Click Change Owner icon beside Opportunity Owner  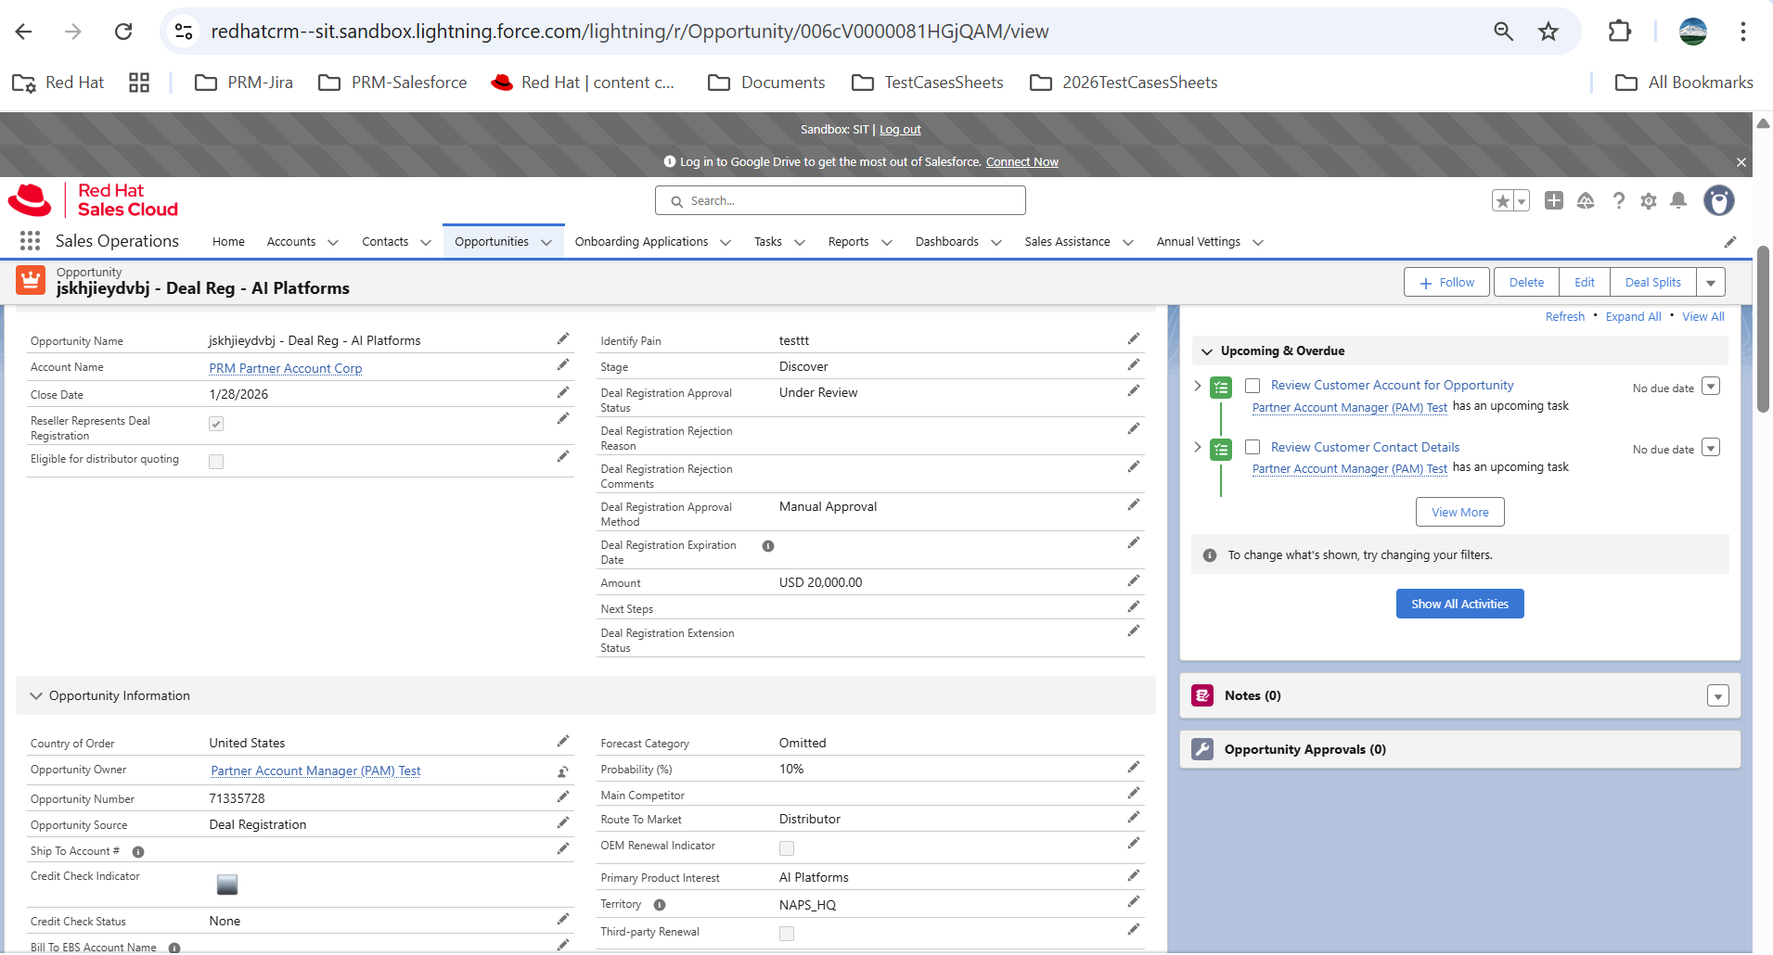(x=562, y=771)
